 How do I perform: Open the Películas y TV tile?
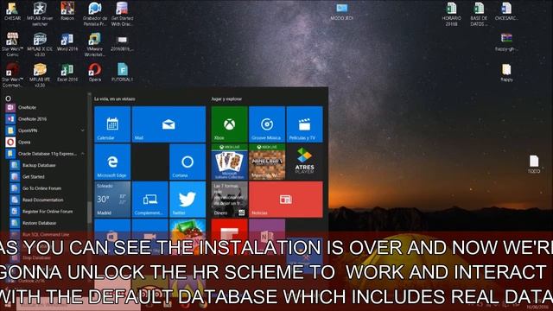click(304, 124)
